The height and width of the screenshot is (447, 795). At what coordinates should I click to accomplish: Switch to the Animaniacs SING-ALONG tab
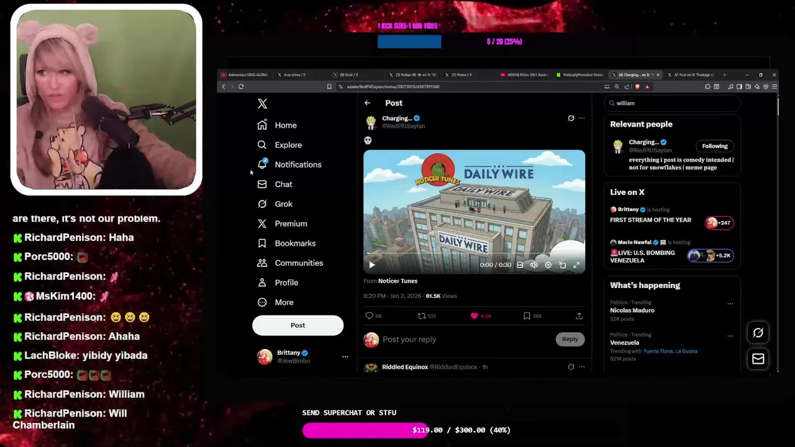(x=245, y=74)
